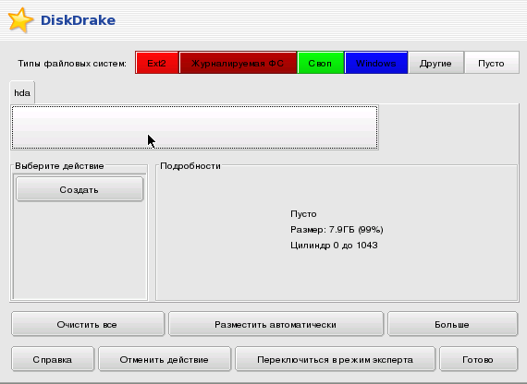Click the Очистить все button
The width and height of the screenshot is (527, 384).
[88, 324]
